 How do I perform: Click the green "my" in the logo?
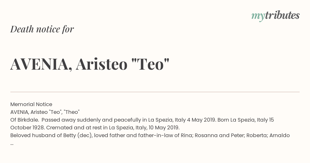(x=258, y=17)
